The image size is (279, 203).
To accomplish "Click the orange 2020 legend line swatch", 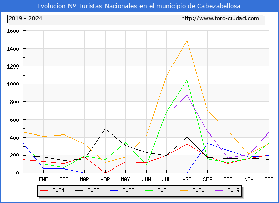I will click(184, 191).
